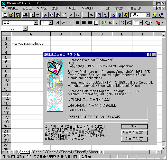Open the 도움말(H) menu

[134, 8]
